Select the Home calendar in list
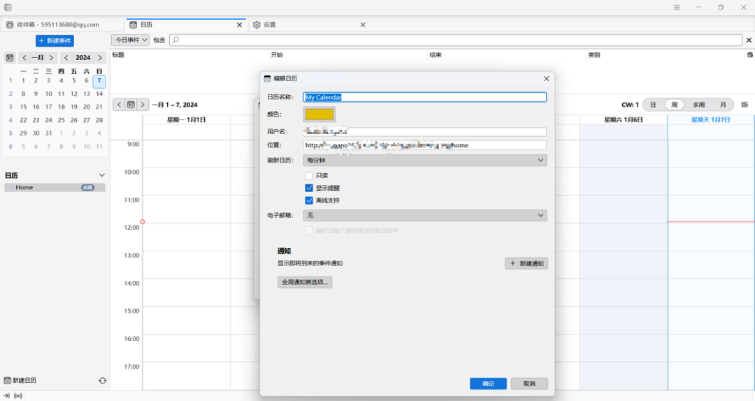The height and width of the screenshot is (401, 755). coord(55,188)
